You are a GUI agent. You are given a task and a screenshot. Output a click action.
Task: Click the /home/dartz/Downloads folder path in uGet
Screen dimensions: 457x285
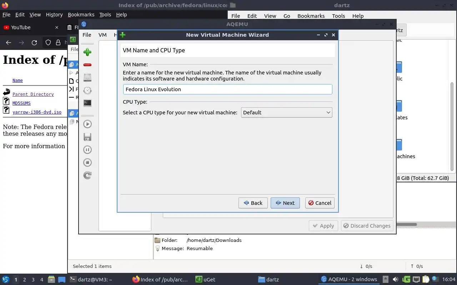214,240
